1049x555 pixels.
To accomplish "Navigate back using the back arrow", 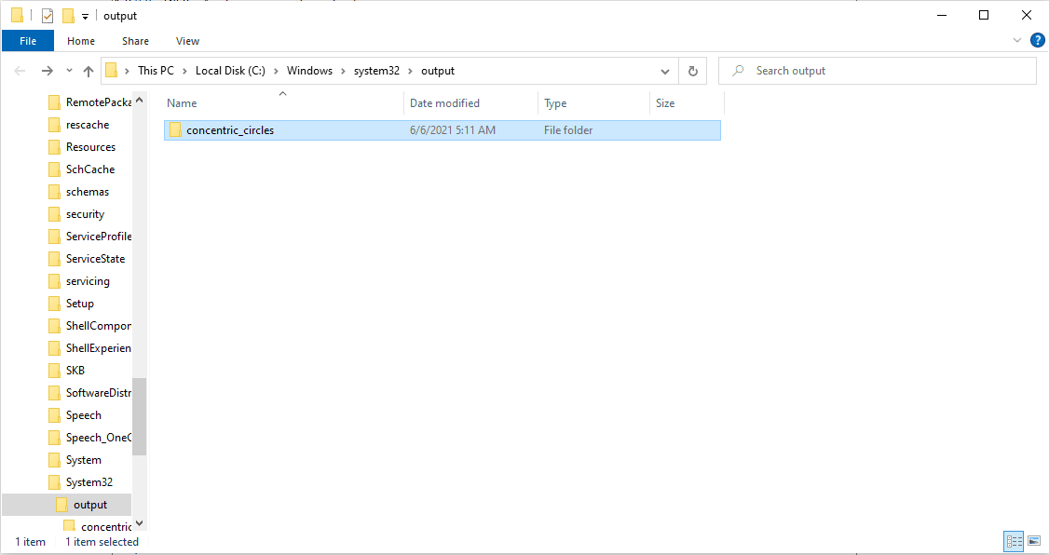I will (x=20, y=71).
